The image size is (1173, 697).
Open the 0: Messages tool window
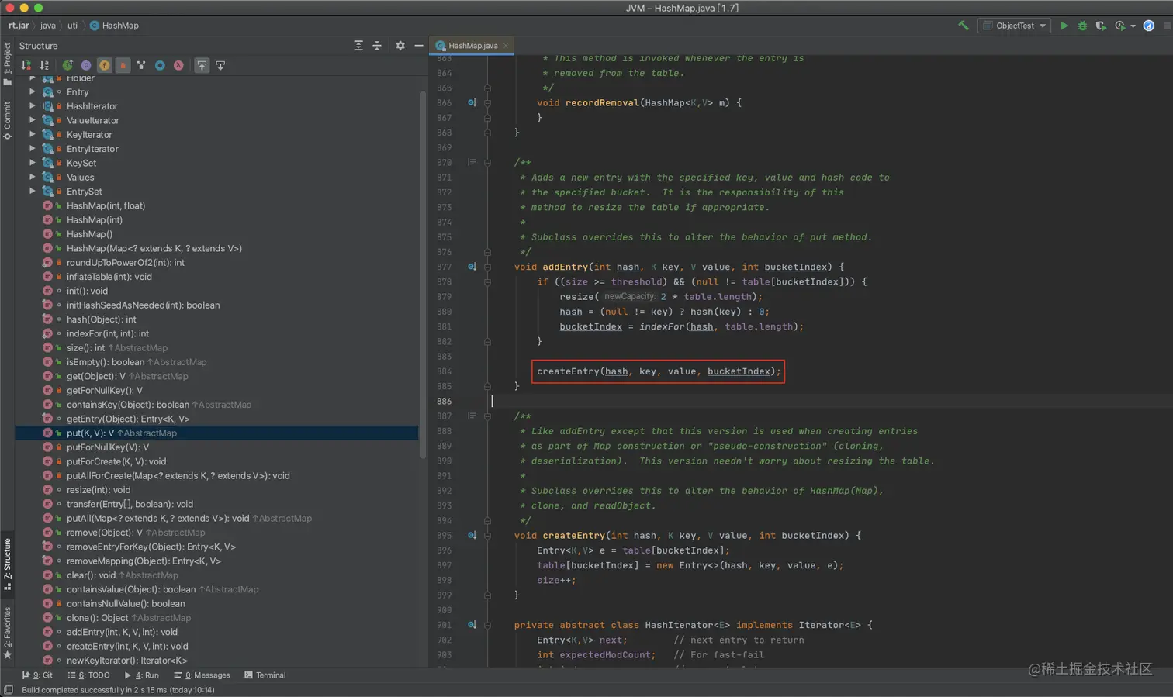tap(202, 675)
